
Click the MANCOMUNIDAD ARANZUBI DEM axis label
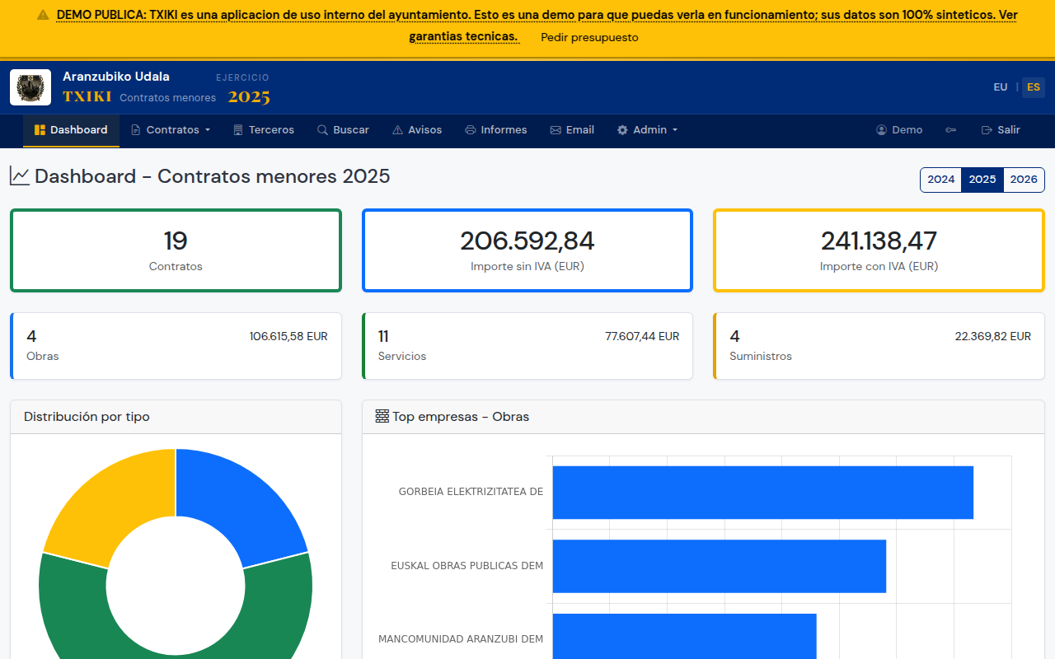coord(461,639)
